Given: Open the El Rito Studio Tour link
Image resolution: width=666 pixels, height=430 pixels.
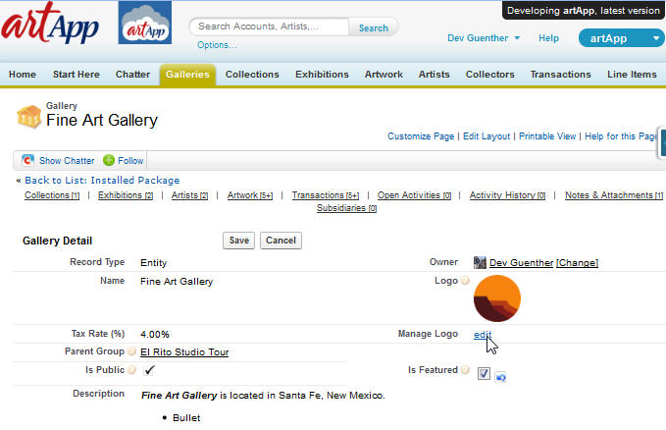Looking at the screenshot, I should pyautogui.click(x=184, y=351).
